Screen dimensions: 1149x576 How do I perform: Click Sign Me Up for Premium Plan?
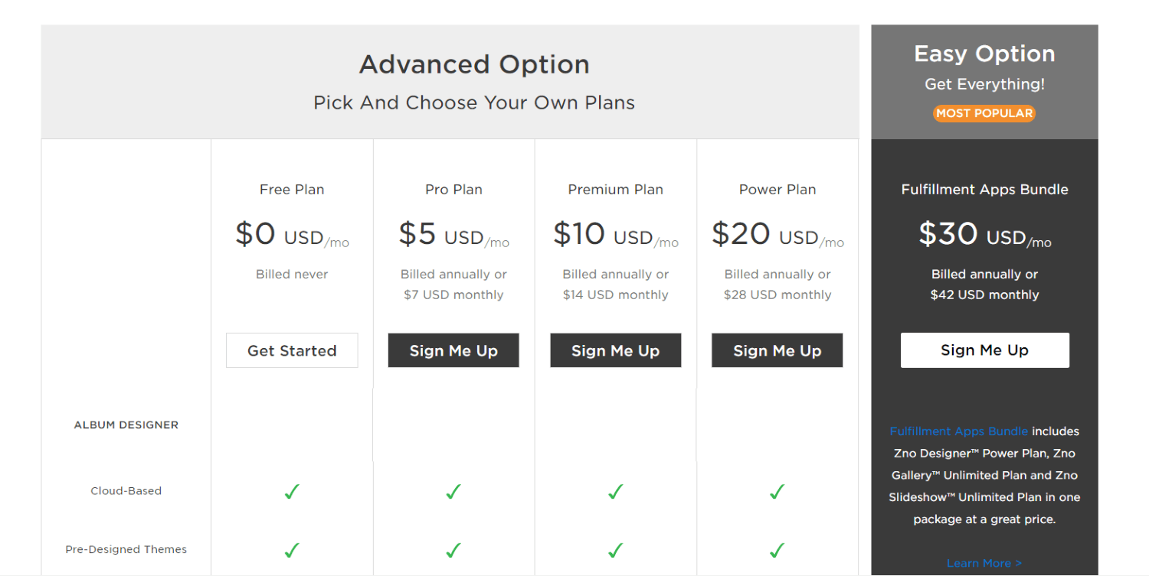point(615,350)
